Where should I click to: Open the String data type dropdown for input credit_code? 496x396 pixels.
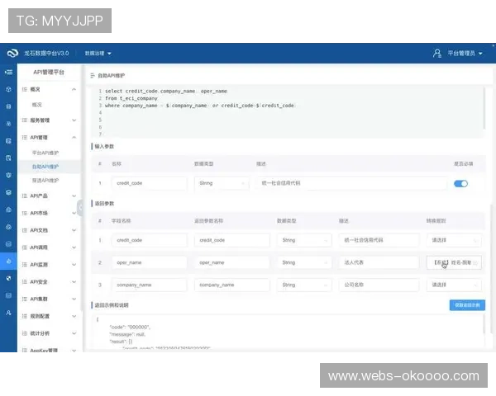[220, 183]
